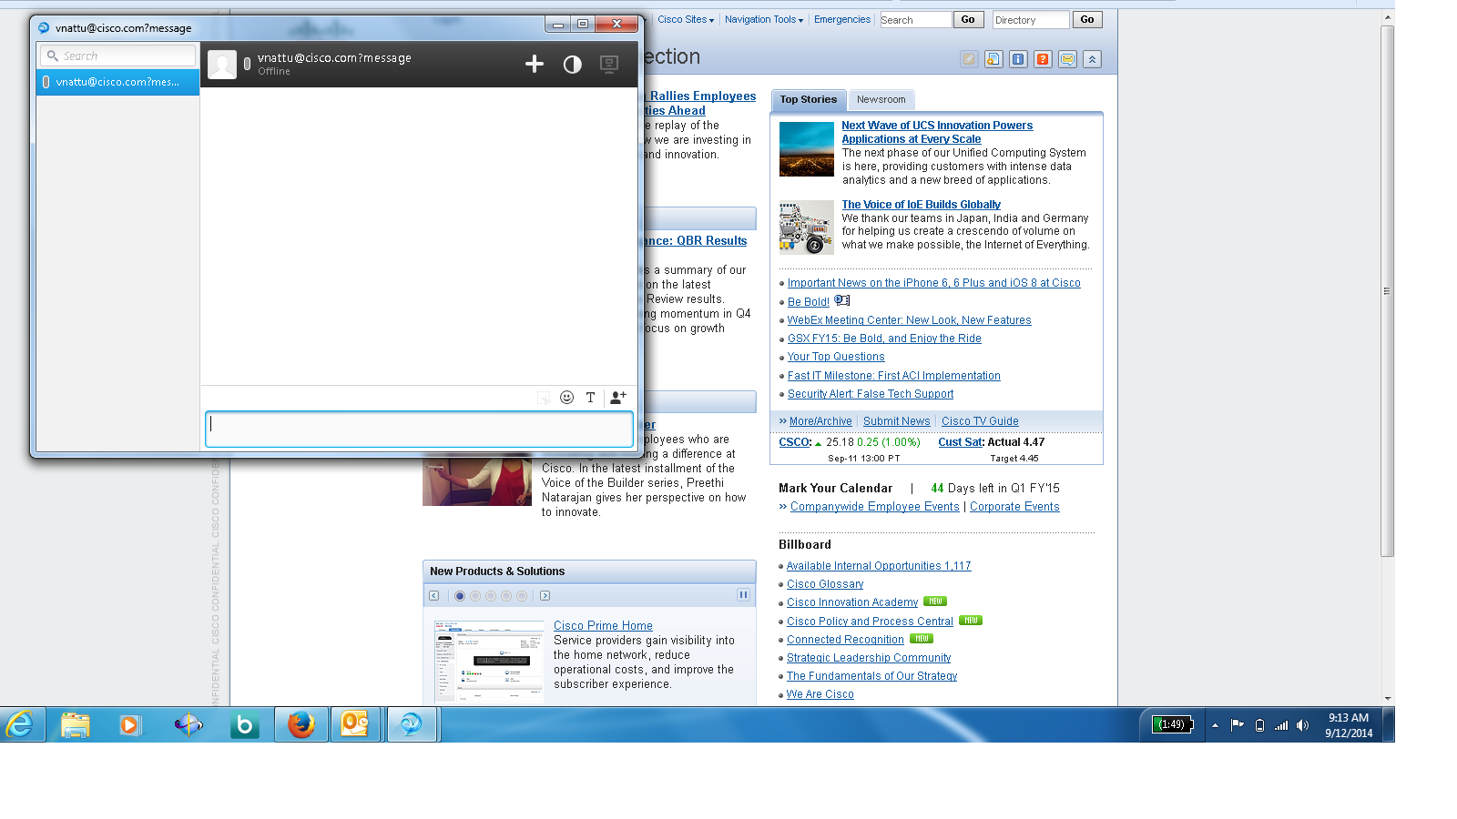
Task: Click the screen share icon in chat header
Action: click(609, 64)
